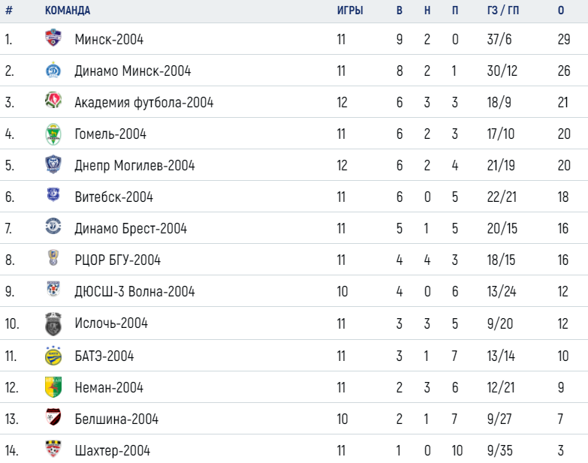588x463 pixels.
Task: Click the Динамо Брест-2004 round logo
Action: (53, 227)
